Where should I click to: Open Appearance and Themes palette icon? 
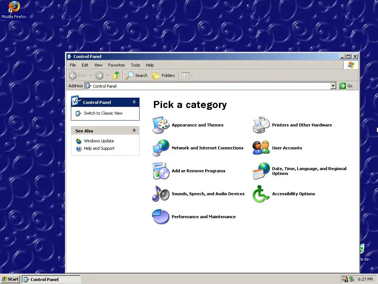[x=161, y=125]
